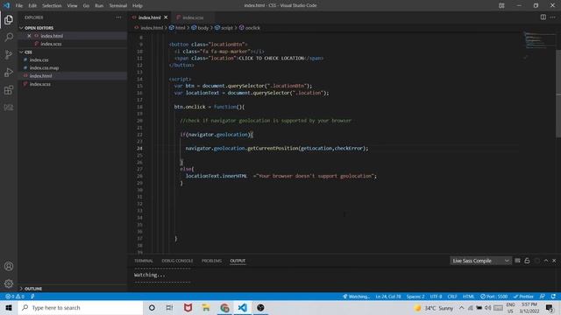
Task: Open the Live Sass Compile output channel dropdown
Action: pyautogui.click(x=480, y=261)
